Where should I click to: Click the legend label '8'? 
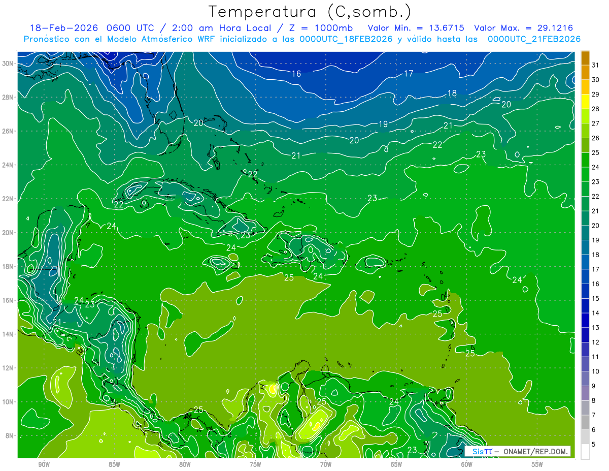click(594, 400)
